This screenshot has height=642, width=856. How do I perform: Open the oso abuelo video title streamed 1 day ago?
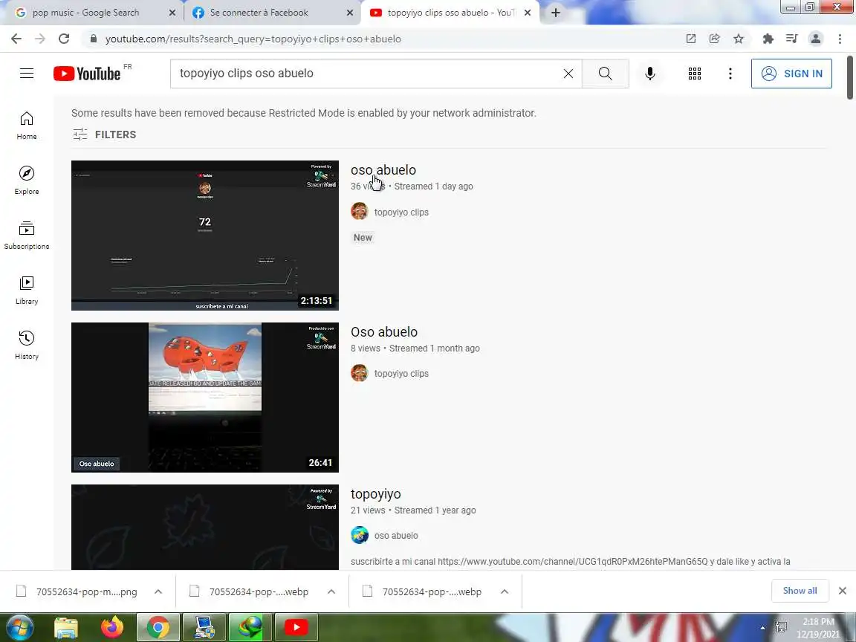coord(383,169)
